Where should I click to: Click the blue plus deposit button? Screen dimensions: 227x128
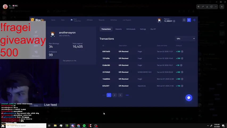[x=189, y=20]
